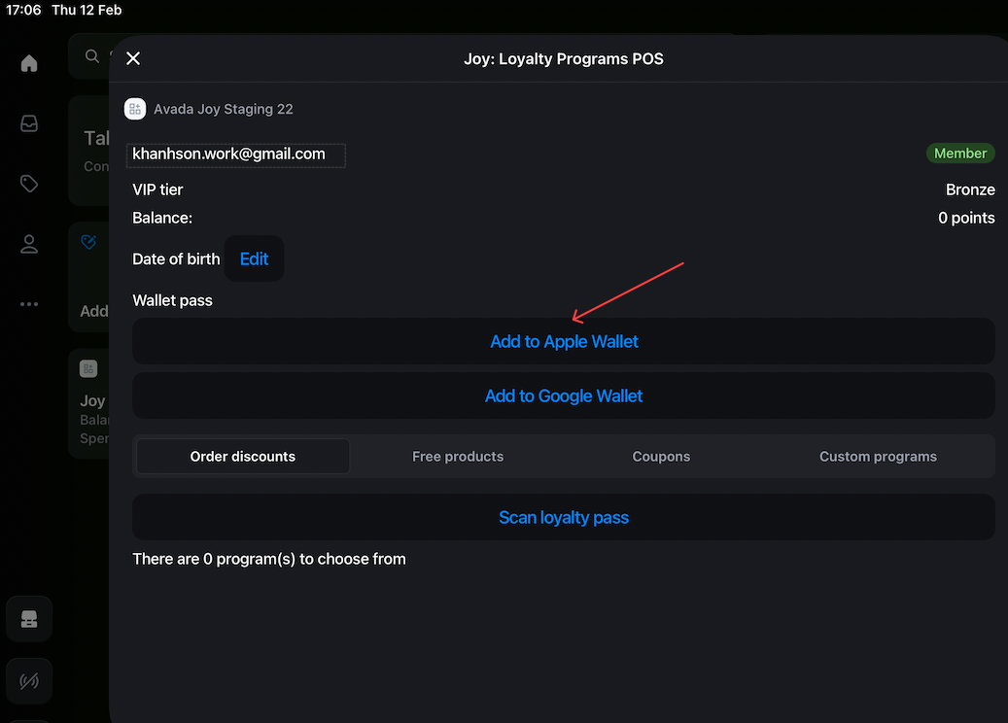Switch to the Free products tab
This screenshot has width=1008, height=723.
tap(458, 456)
